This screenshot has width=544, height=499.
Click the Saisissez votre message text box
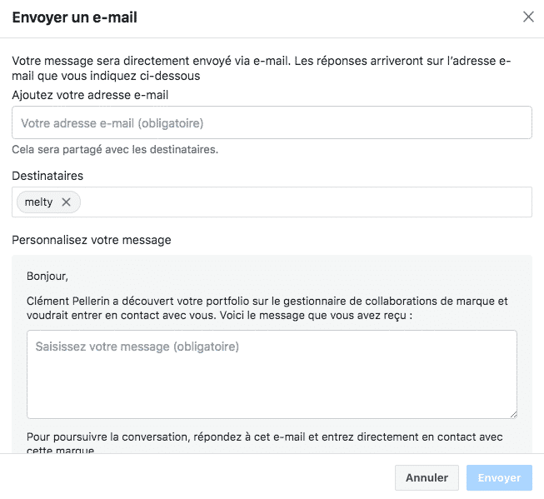(272, 374)
